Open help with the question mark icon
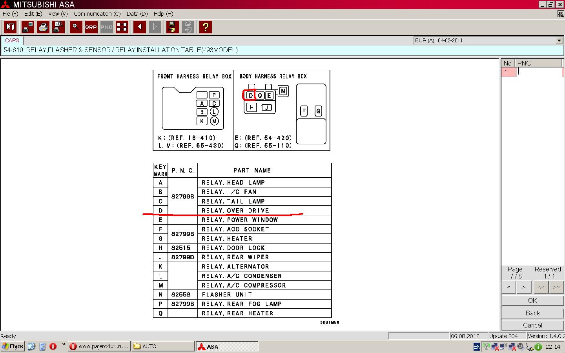This screenshot has width=565, height=353. click(x=205, y=27)
